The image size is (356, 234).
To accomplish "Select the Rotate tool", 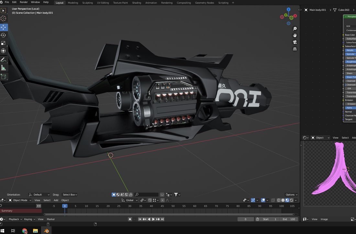I will click(4, 35).
